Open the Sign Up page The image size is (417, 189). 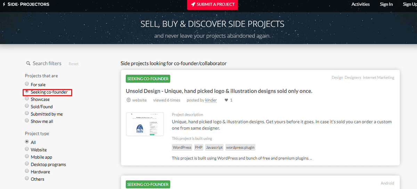click(x=410, y=4)
